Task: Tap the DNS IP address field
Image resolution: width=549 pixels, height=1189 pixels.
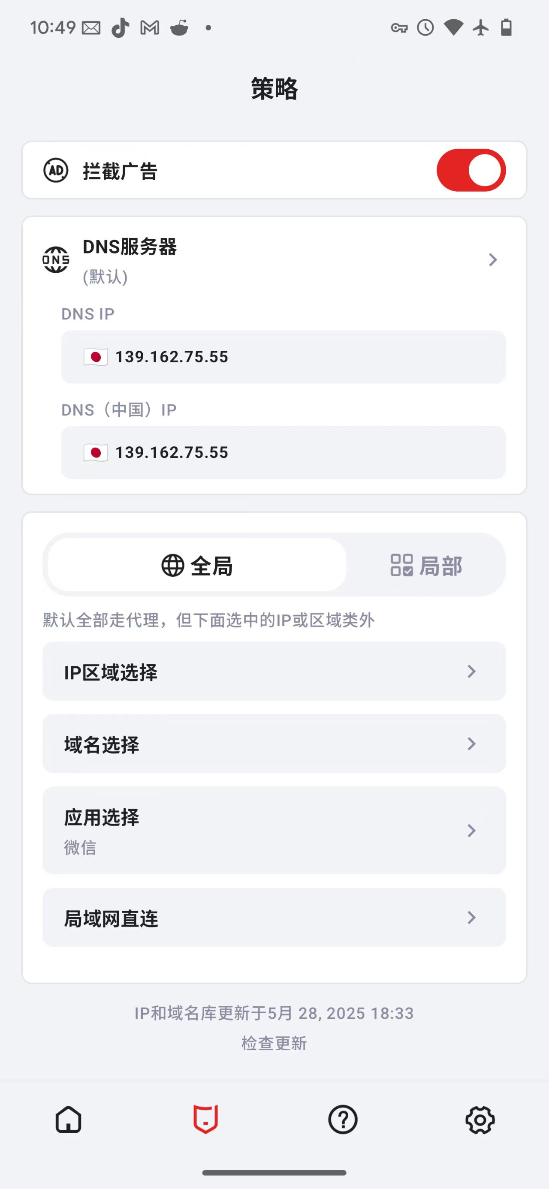Action: [x=284, y=357]
